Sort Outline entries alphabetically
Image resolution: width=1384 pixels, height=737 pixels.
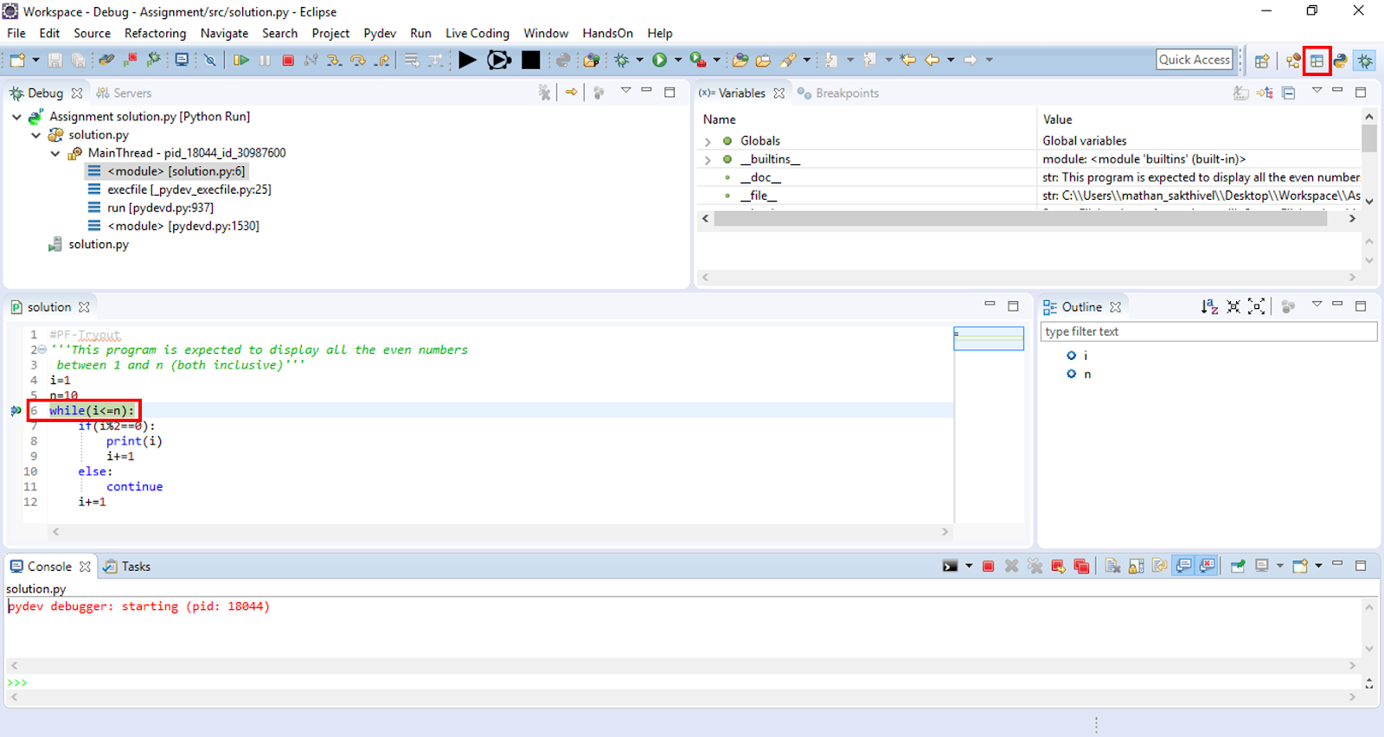1209,307
